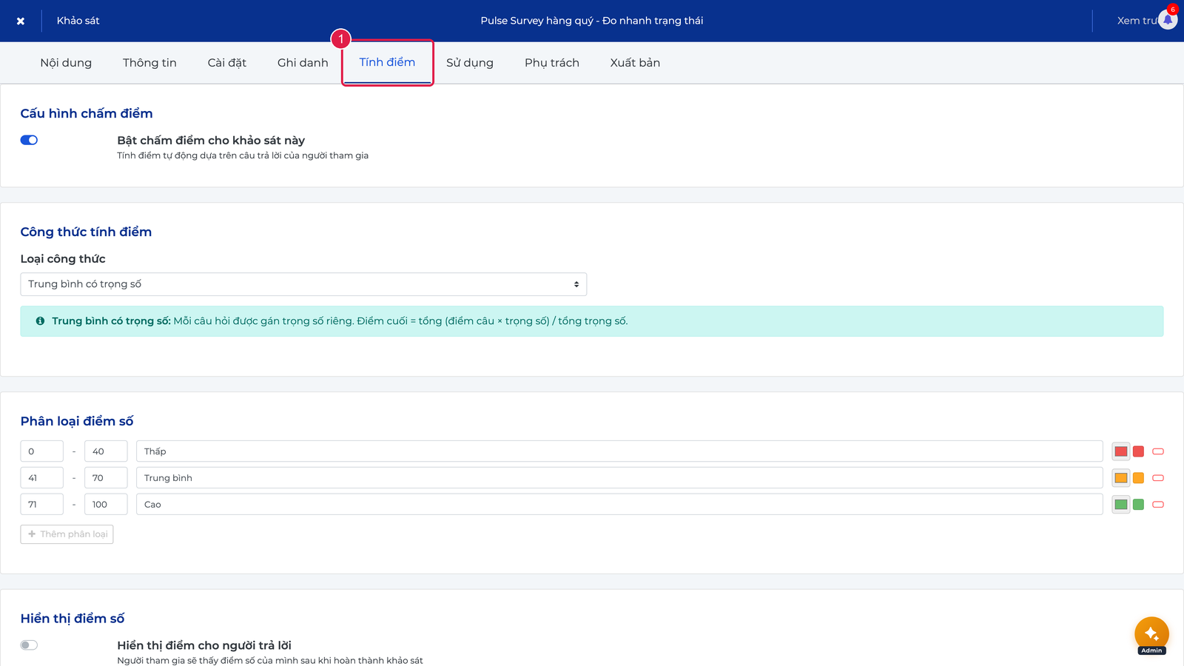1184x666 pixels.
Task: Open the orange Admin AI assistant button
Action: tap(1151, 634)
